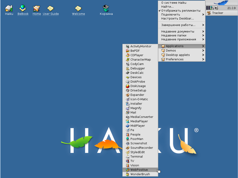Expand 'Недавние приложения' submenu

(182, 39)
